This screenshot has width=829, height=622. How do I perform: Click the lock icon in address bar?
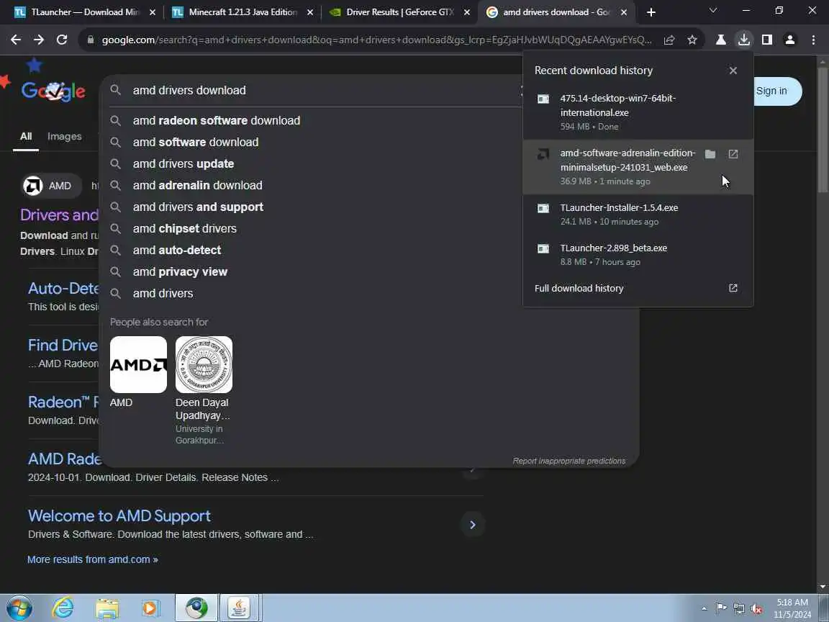(x=91, y=40)
